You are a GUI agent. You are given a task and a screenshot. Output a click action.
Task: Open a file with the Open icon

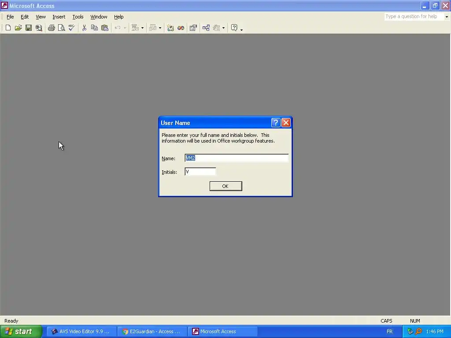click(x=18, y=28)
